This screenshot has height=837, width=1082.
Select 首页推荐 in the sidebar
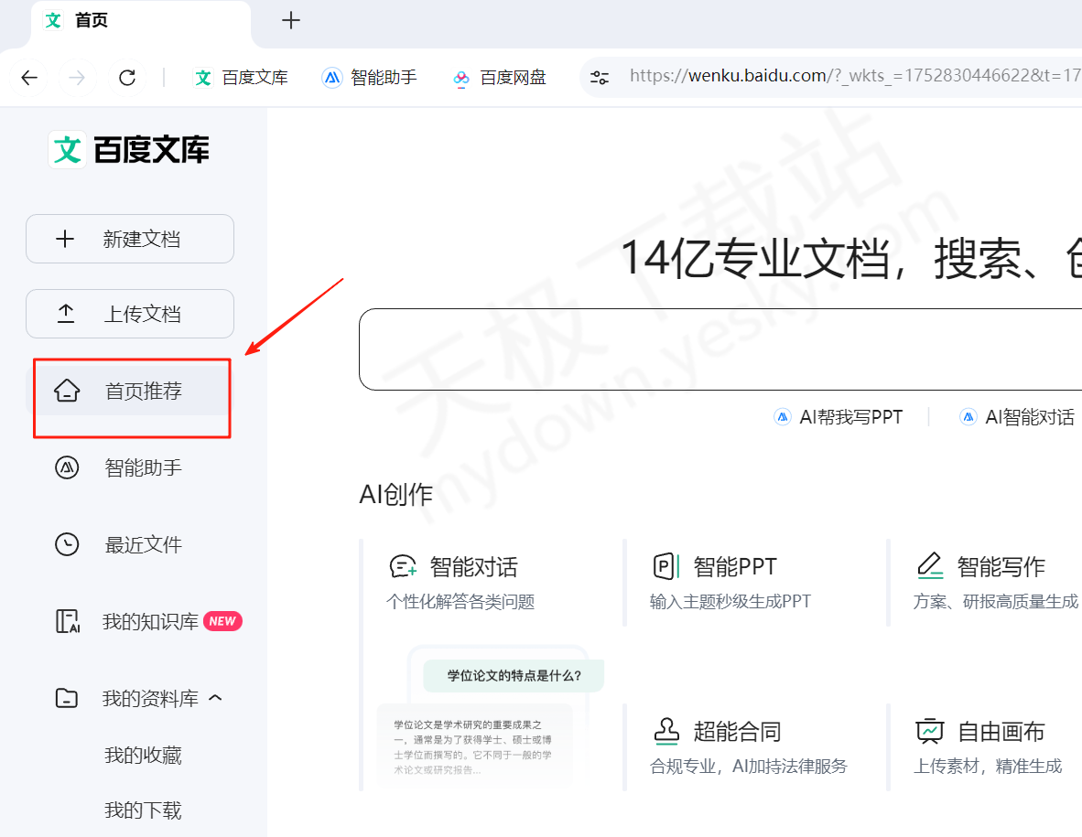coord(130,391)
